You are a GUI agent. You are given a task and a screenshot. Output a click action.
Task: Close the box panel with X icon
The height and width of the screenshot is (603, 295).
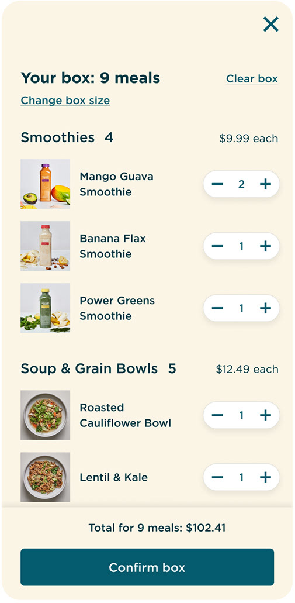pyautogui.click(x=271, y=24)
